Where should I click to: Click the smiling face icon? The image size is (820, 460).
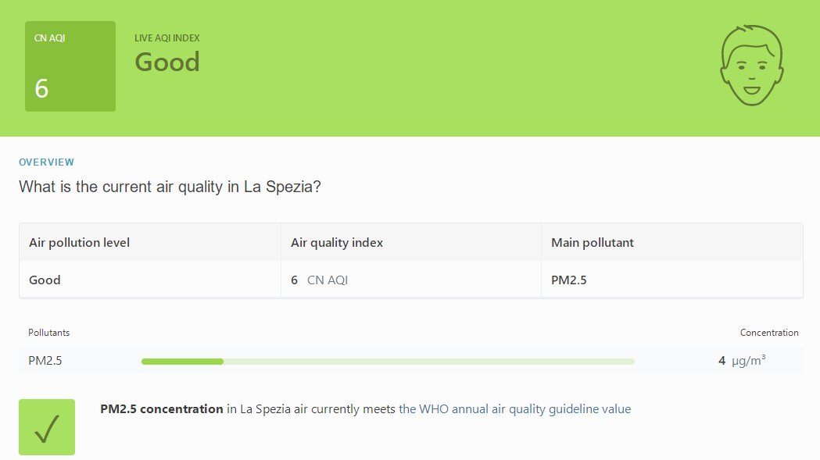751,66
